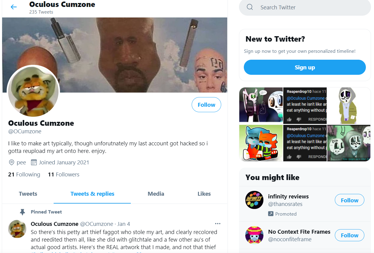Follow the infinity reviews account
Viewport: 374px width, 253px height.
tap(350, 200)
